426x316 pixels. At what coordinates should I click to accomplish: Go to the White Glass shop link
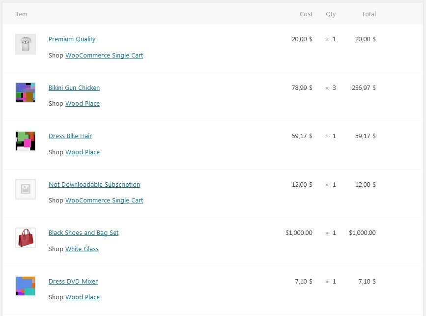point(82,249)
